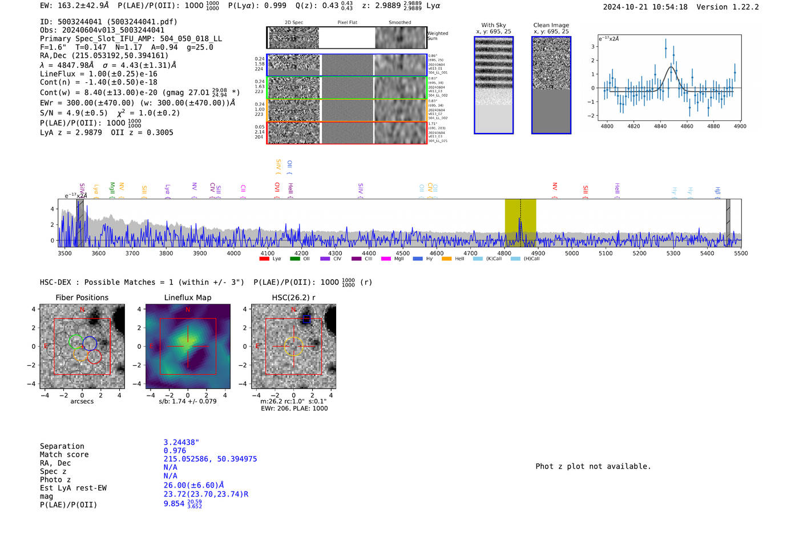
Task: Click the s/b: 1.74 +/- 0.079 caption
Action: (188, 401)
